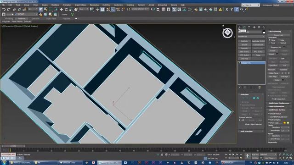Open the Modifier List dropdown
The width and height of the screenshot is (294, 165).
[x=251, y=37]
